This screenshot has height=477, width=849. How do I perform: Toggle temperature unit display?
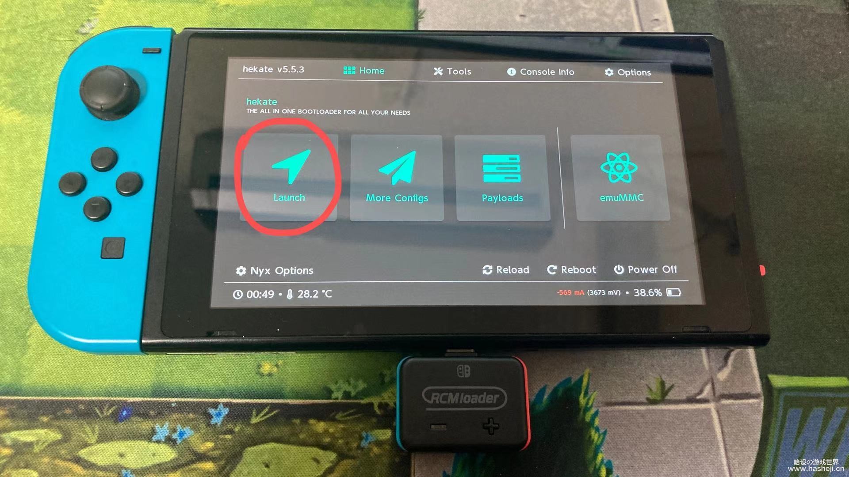[325, 292]
